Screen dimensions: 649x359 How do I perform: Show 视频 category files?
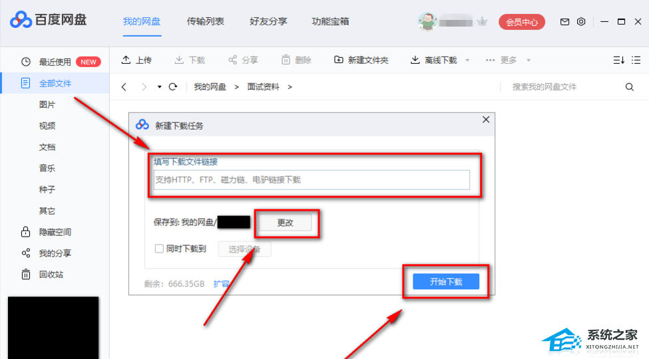coord(47,126)
